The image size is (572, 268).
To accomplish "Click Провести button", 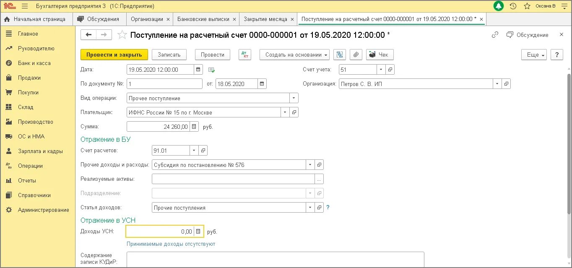I will pyautogui.click(x=213, y=55).
